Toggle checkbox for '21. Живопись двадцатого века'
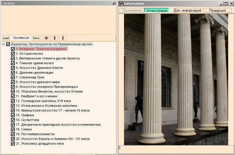Screen dimensions: 235x155 coord(13,143)
